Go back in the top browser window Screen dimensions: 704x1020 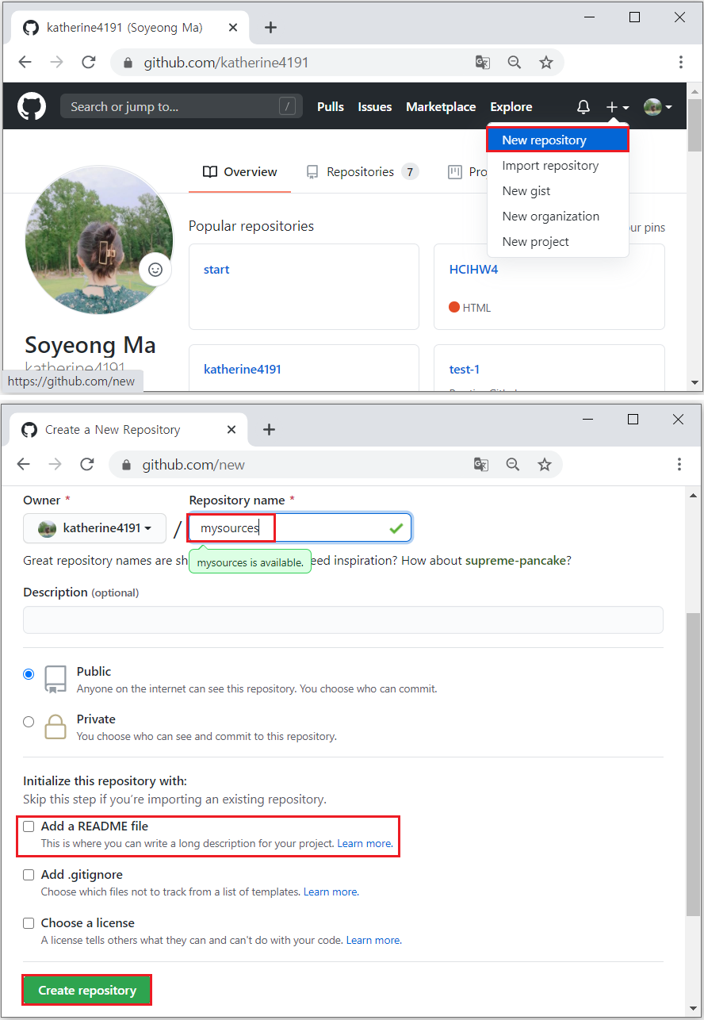coord(25,62)
